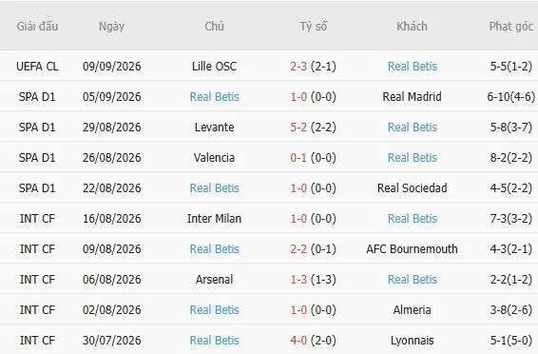
Task: Open Real Betis link in Lille OSC row
Action: [413, 67]
